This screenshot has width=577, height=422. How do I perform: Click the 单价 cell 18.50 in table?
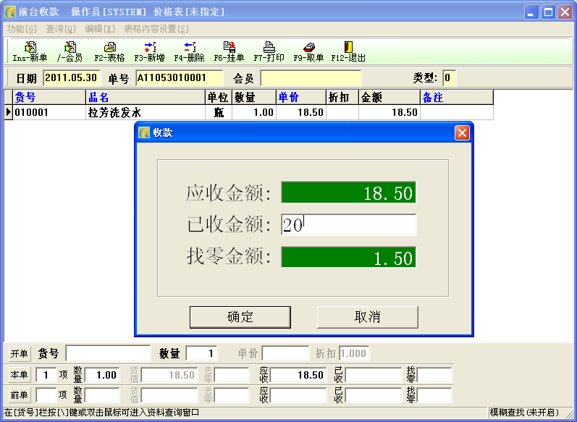pyautogui.click(x=301, y=112)
